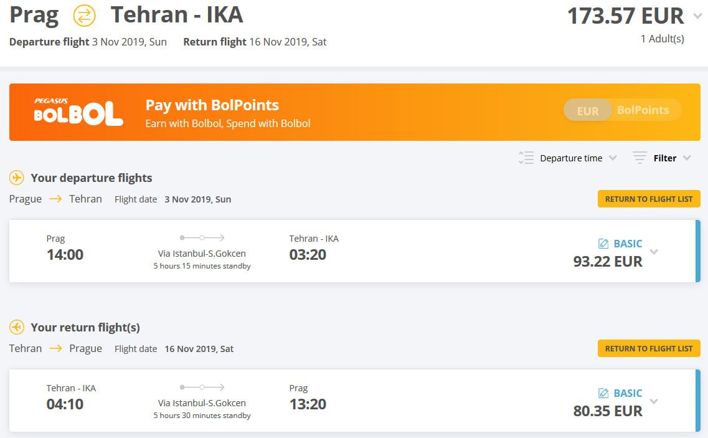Return to flight list for departure flights
The width and height of the screenshot is (708, 438).
pyautogui.click(x=649, y=199)
